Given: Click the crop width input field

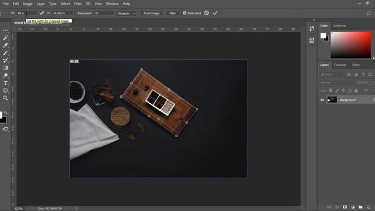Looking at the screenshot, I should tap(27, 13).
